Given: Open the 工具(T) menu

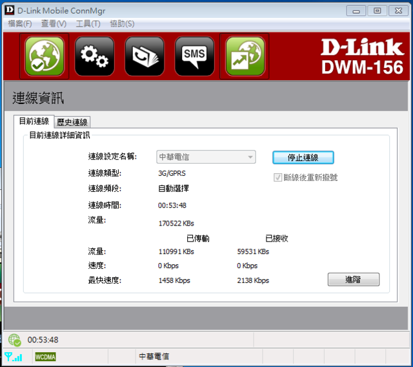Looking at the screenshot, I should (88, 24).
